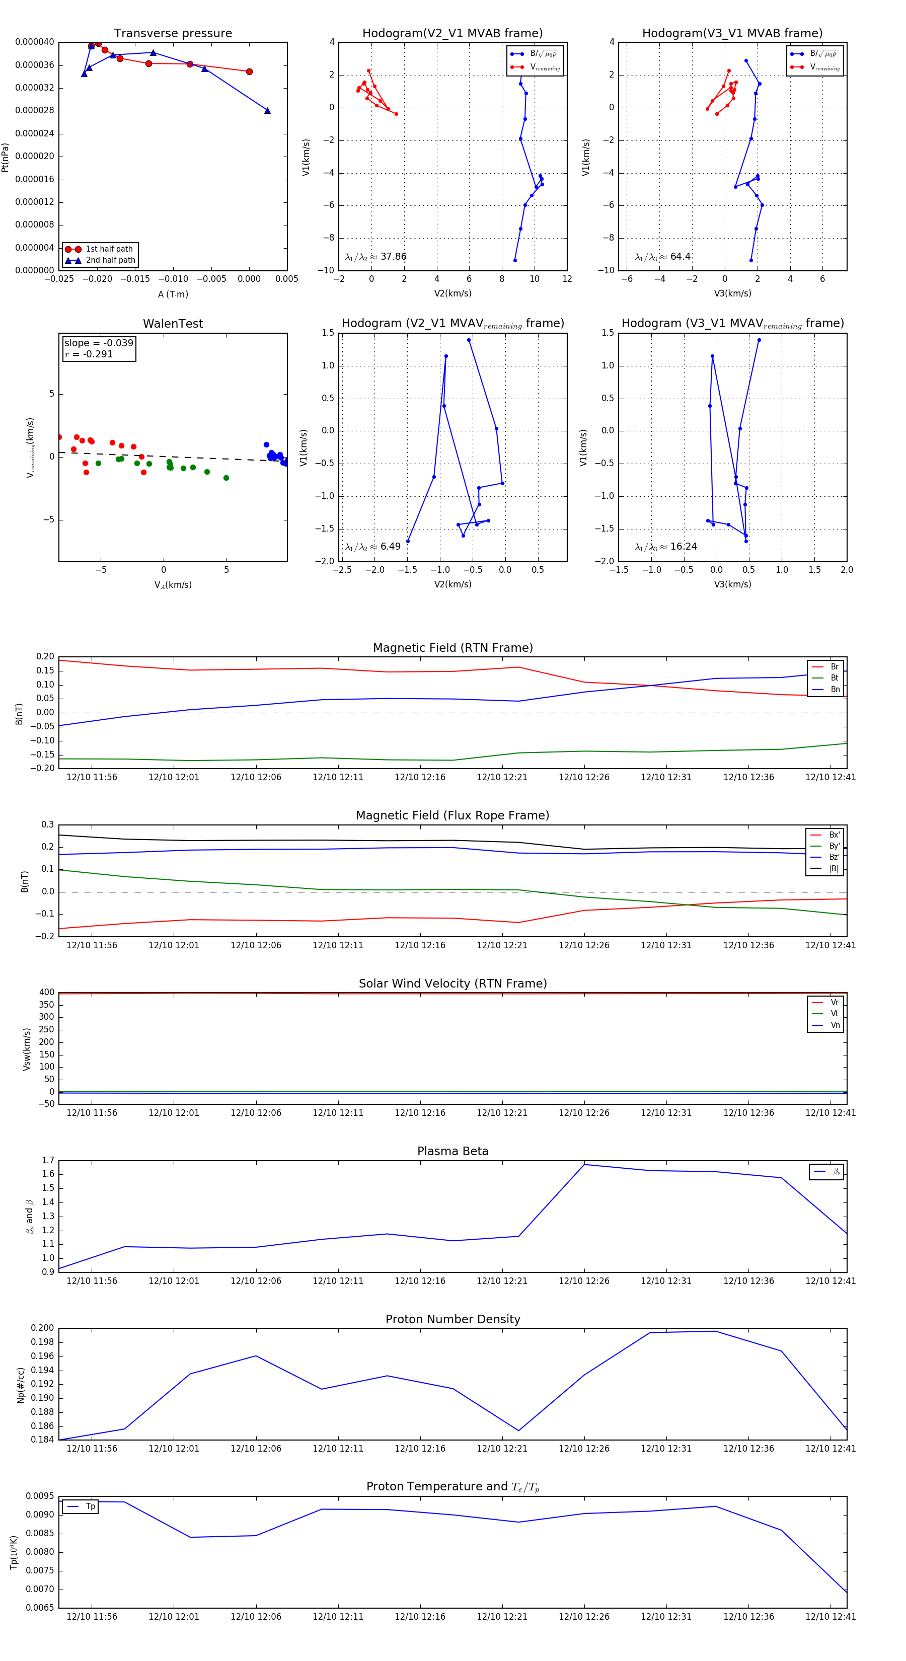Click the Bz' legend entry
Image resolution: width=906 pixels, height=1661 pixels.
pyautogui.click(x=825, y=857)
